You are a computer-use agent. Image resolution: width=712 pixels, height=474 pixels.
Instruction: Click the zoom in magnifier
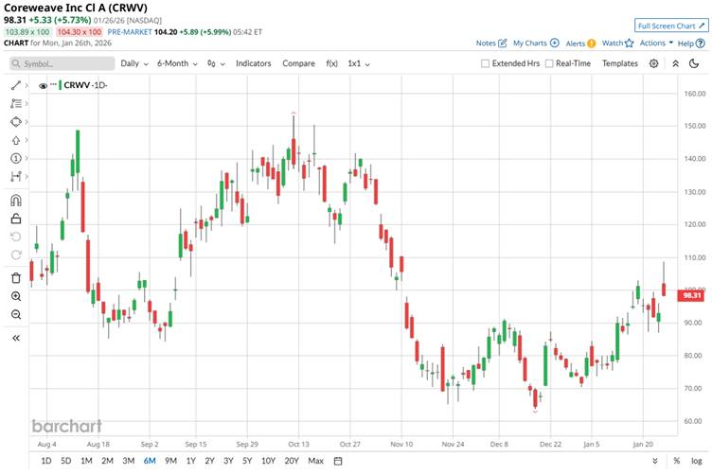coord(16,296)
